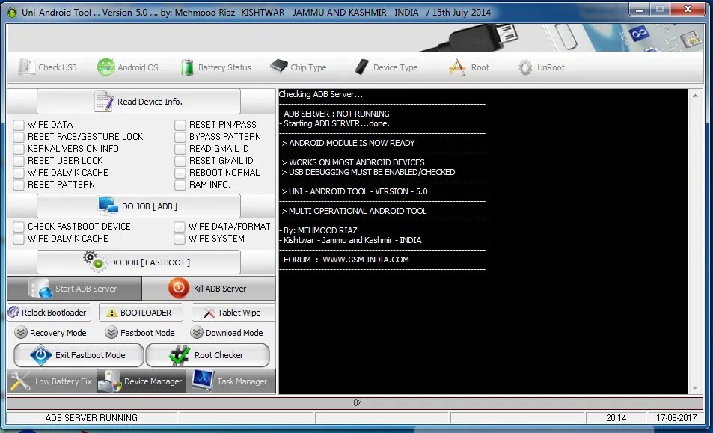Click the Check USB icon

26,67
